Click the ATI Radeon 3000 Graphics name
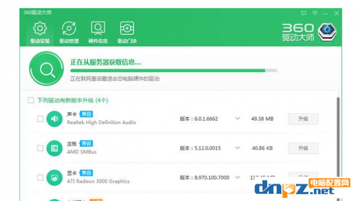The image size is (354, 201). (x=98, y=181)
